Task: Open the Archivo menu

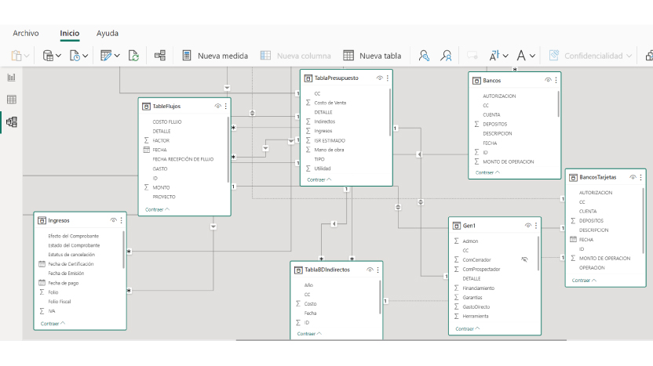Action: coord(26,33)
